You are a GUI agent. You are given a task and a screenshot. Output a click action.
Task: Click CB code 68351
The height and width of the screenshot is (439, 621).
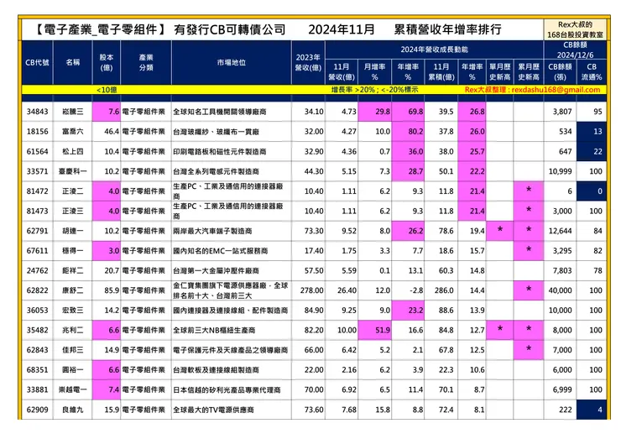pyautogui.click(x=37, y=369)
